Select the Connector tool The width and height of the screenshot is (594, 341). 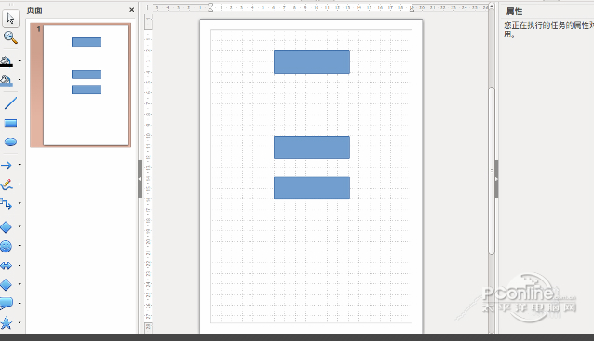pos(7,204)
